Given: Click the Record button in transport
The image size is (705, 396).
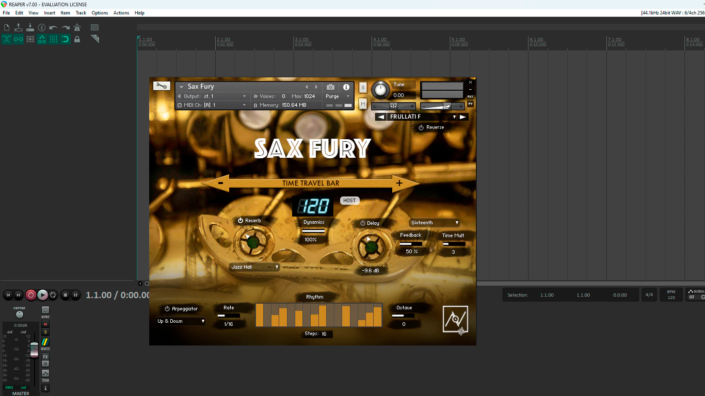Looking at the screenshot, I should point(31,295).
